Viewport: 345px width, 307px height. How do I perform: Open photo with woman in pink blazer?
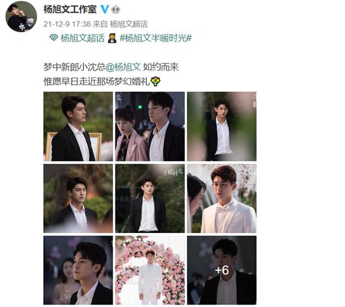150,126
